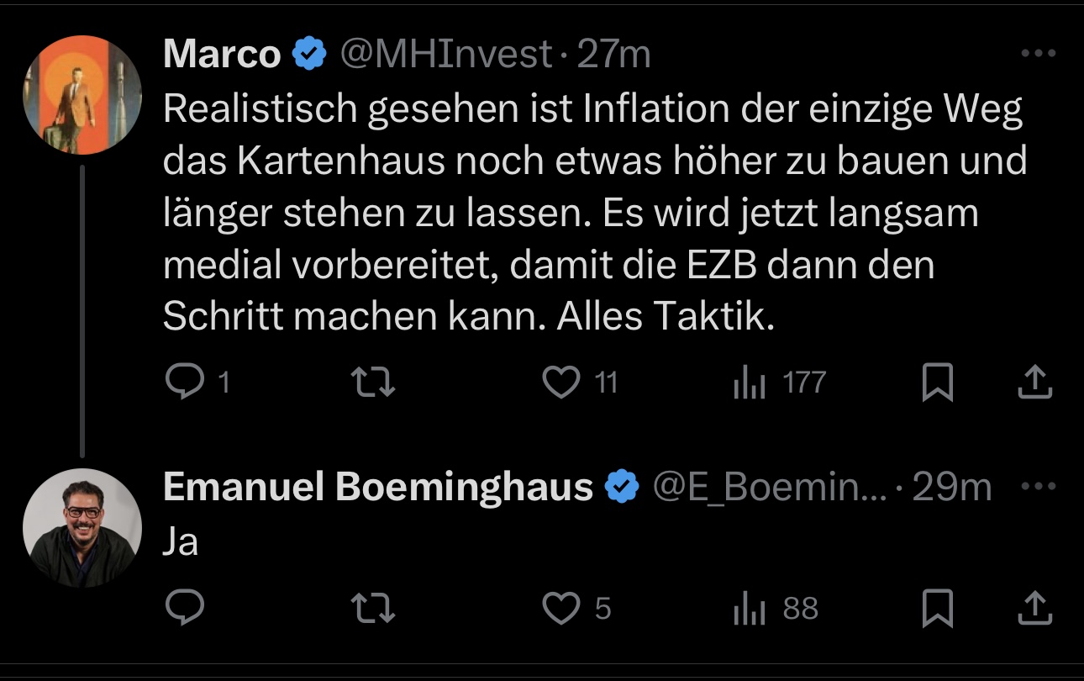Open more options for Emanuel's tweet
The image size is (1084, 681).
[1038, 486]
